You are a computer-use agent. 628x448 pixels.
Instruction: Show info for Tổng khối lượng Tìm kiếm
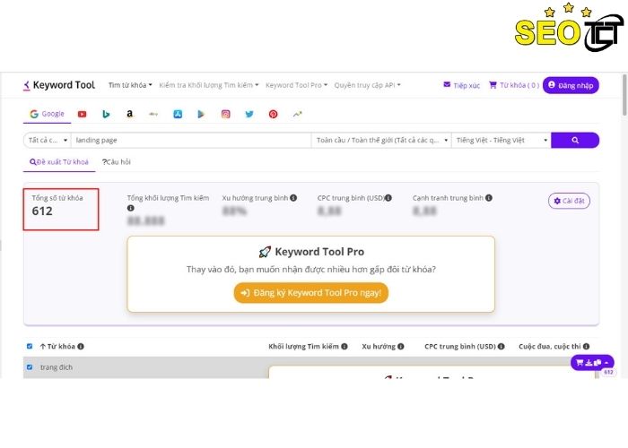(131, 208)
